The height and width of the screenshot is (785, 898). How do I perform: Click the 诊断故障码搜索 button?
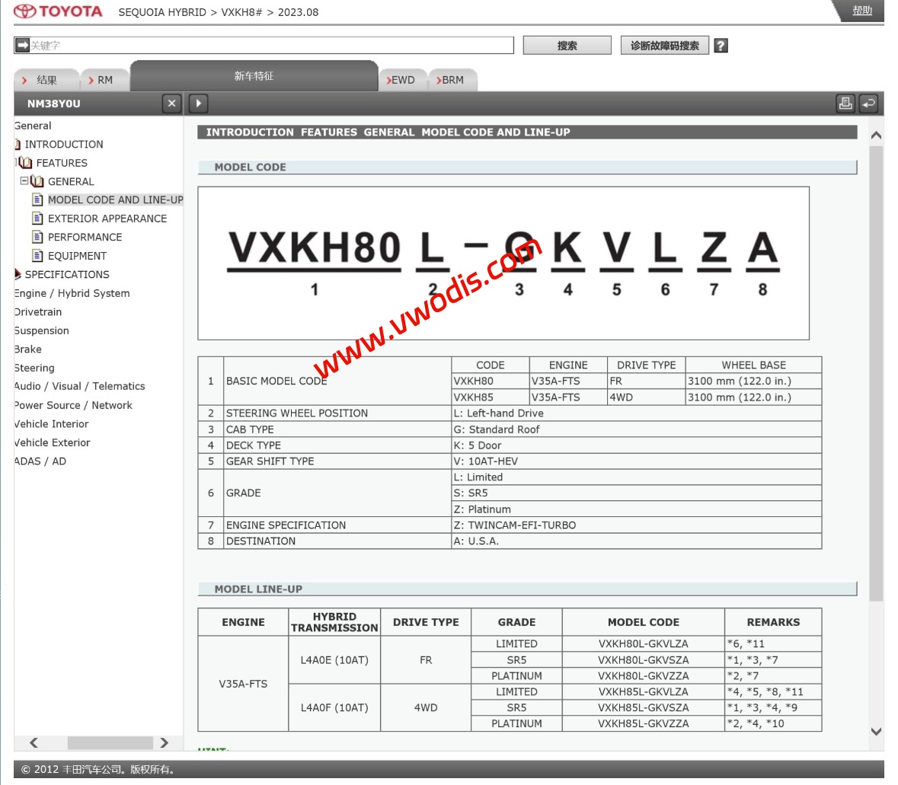coord(664,46)
